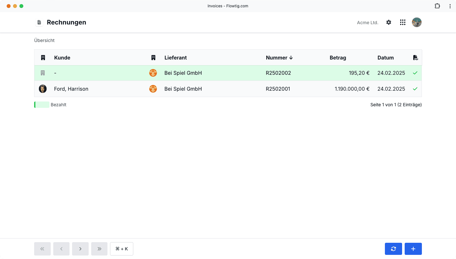This screenshot has width=456, height=259.
Task: Go to previous page arrow button
Action: point(61,249)
